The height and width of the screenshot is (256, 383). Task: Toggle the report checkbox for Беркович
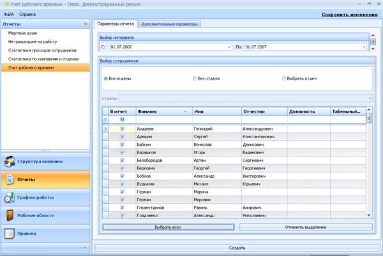123,168
